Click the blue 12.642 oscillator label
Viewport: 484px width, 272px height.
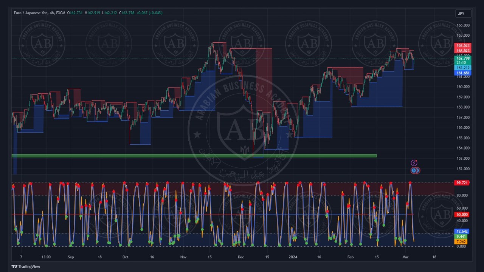click(462, 232)
